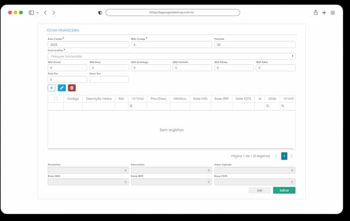Sort by Codigo column header
This screenshot has width=350, height=221.
click(x=73, y=99)
